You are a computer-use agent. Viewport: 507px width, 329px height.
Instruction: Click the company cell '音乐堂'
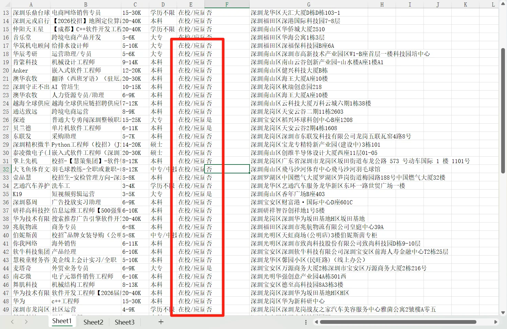31,37
